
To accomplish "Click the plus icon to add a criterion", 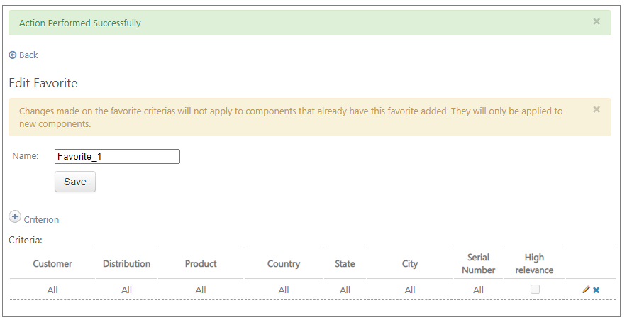I will click(x=15, y=217).
